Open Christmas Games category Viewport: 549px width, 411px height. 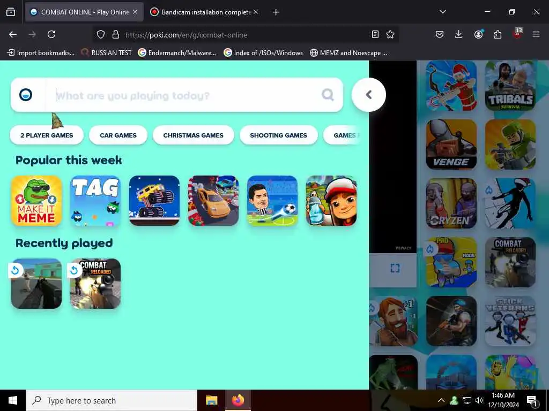[193, 135]
